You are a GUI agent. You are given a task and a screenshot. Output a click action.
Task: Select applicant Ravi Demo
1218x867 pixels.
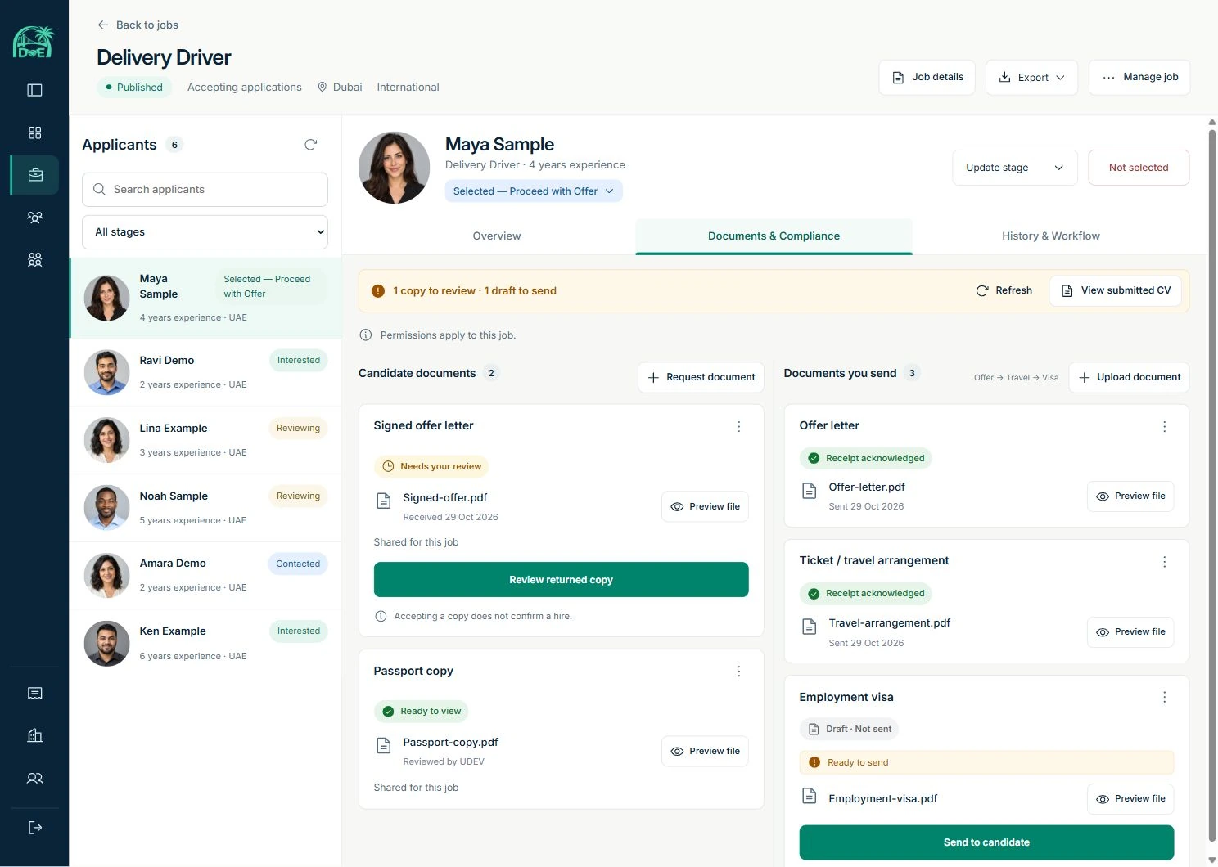click(205, 372)
